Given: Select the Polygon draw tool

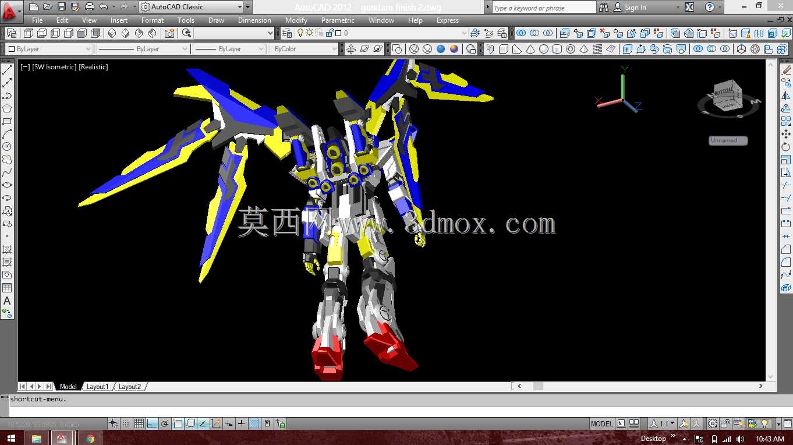Looking at the screenshot, I should (x=7, y=108).
